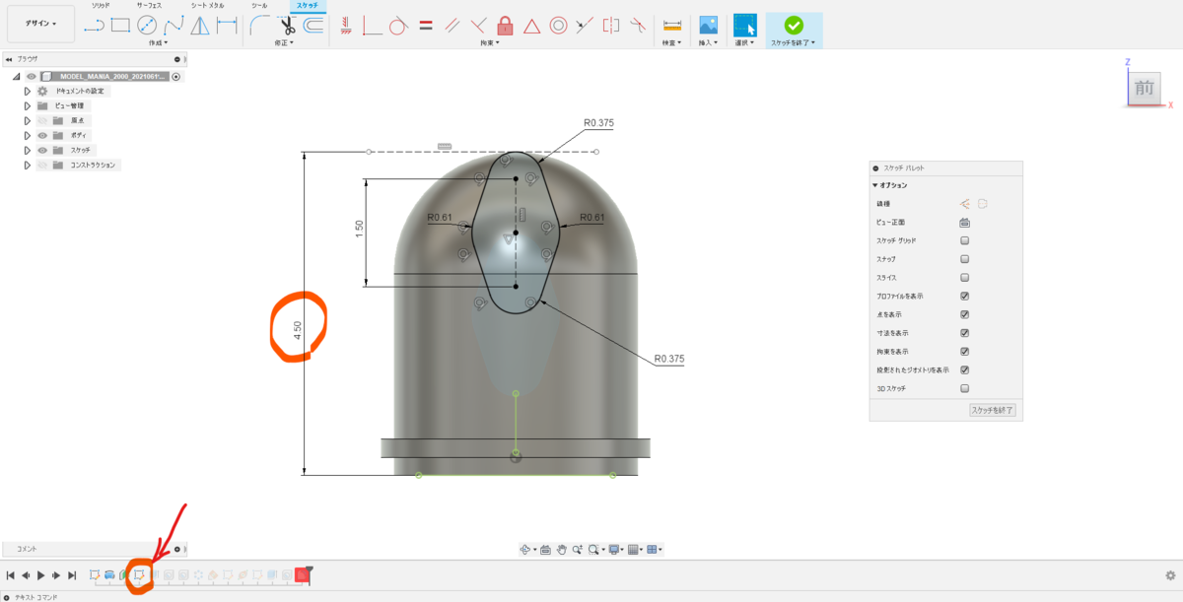Toggle スケッチ グリッド checkbox
This screenshot has height=602, width=1183.
pyautogui.click(x=965, y=240)
